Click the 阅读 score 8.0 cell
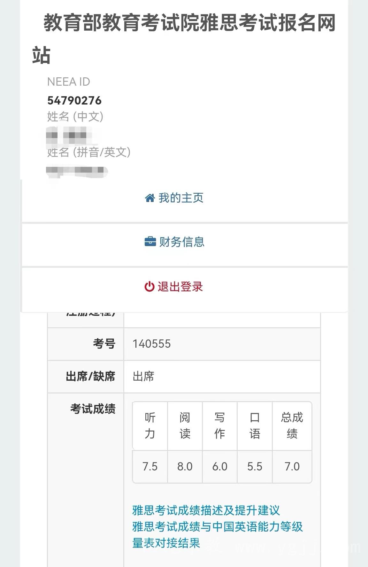The height and width of the screenshot is (567, 368). click(185, 467)
